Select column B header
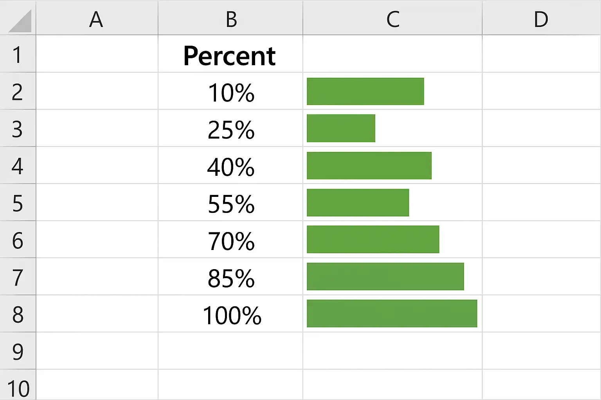This screenshot has height=400, width=601. (x=230, y=18)
